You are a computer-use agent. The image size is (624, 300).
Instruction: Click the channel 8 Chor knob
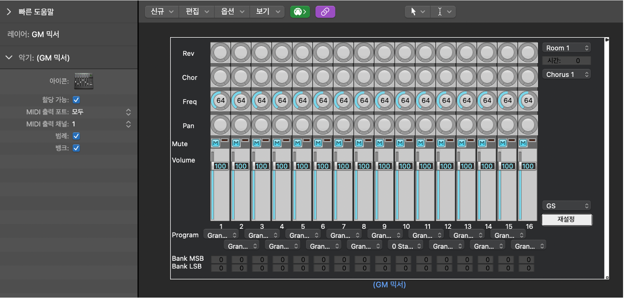point(364,76)
